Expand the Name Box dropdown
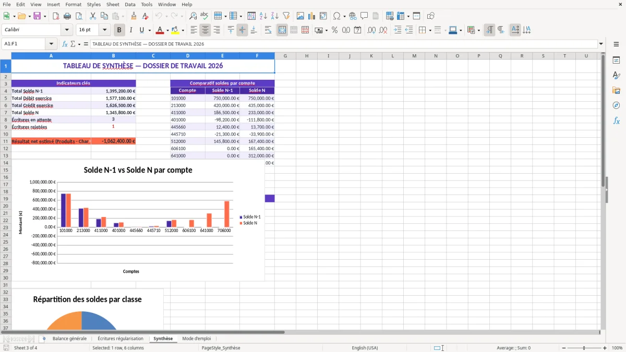 [51, 44]
